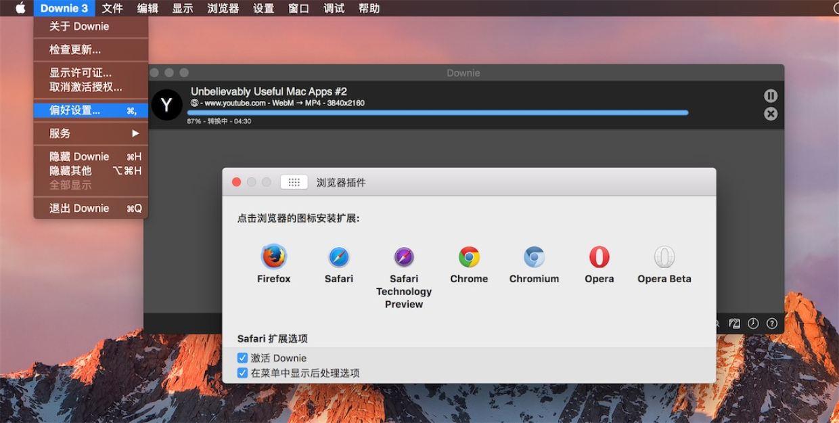The height and width of the screenshot is (423, 839).
Task: Select the Chromium browser icon
Action: [x=534, y=257]
